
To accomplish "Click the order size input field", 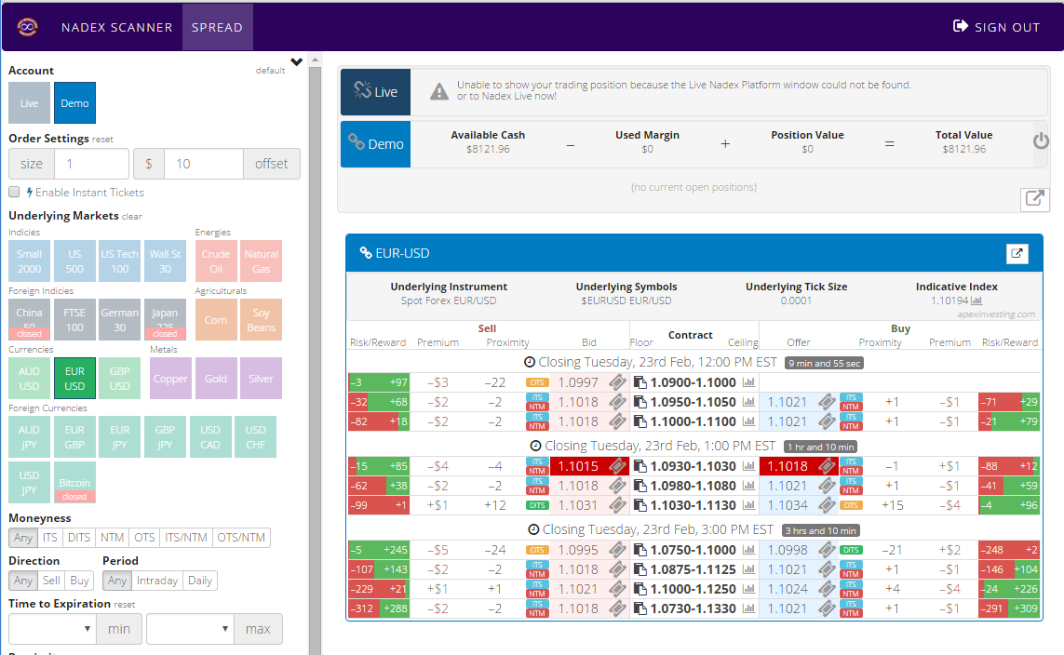I will [x=91, y=164].
